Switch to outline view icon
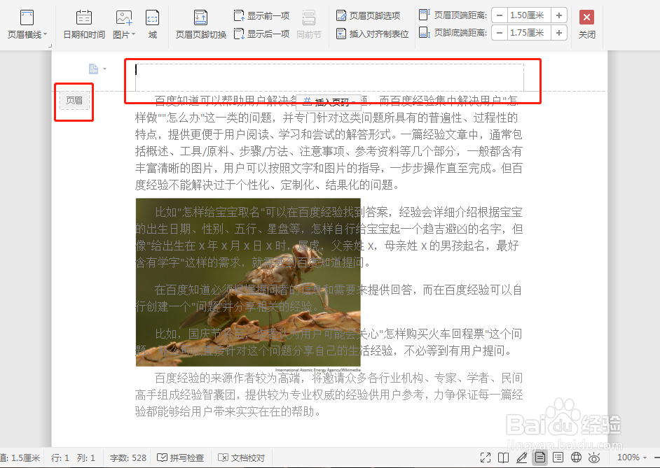660x468 pixels. [x=558, y=458]
